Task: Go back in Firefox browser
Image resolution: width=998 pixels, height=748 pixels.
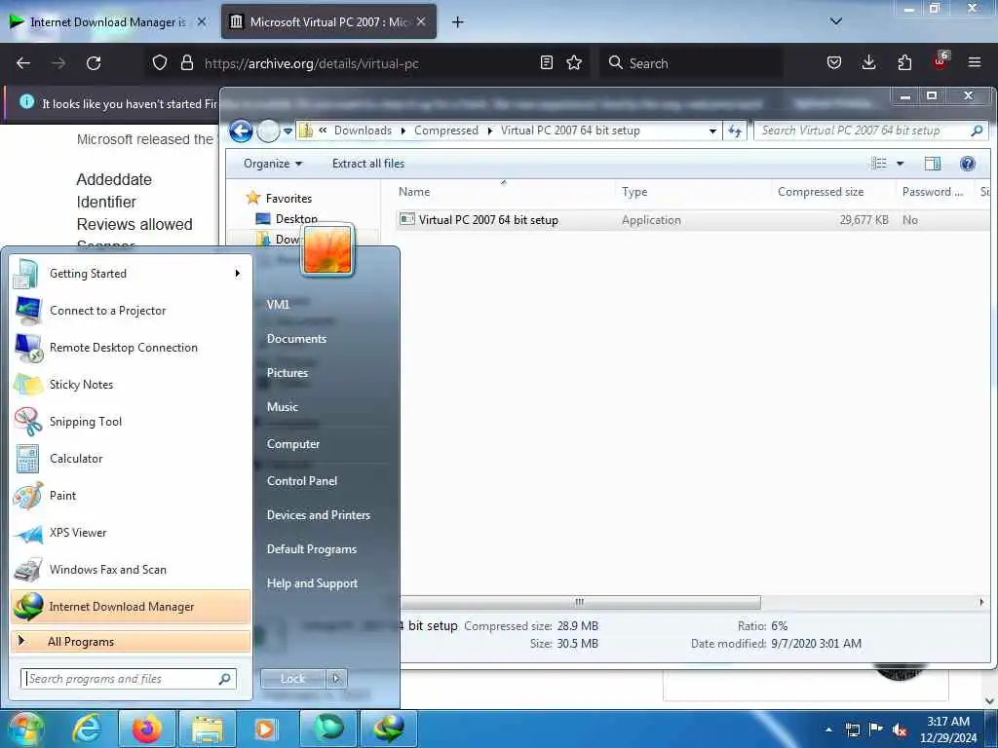Action: point(23,63)
